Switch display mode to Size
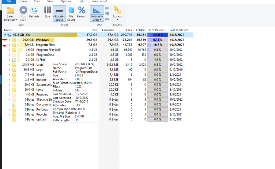275x169 pixels. click(47, 12)
